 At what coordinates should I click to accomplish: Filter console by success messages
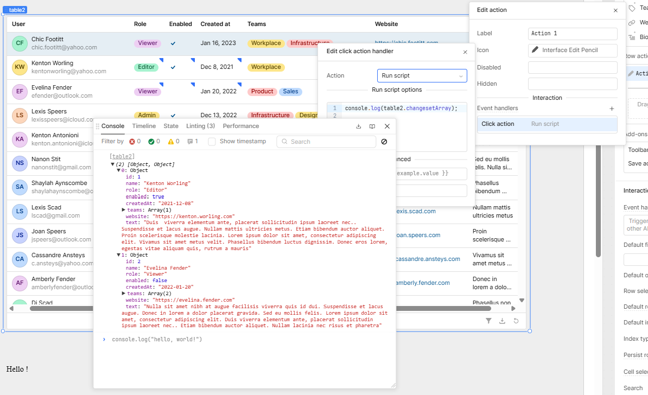point(154,141)
